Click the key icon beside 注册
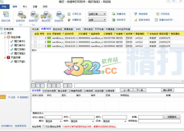 (3, 97)
